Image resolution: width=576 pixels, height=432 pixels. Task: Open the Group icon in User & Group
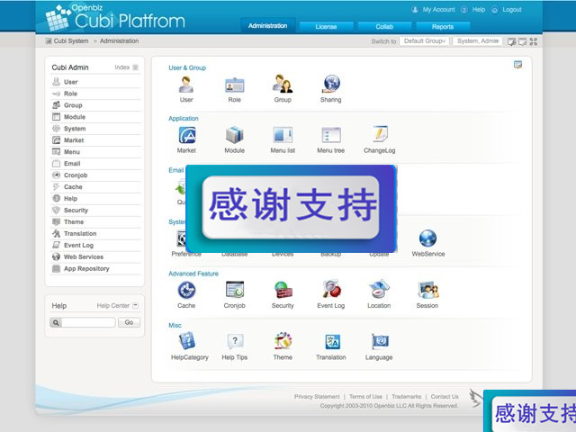point(283,84)
